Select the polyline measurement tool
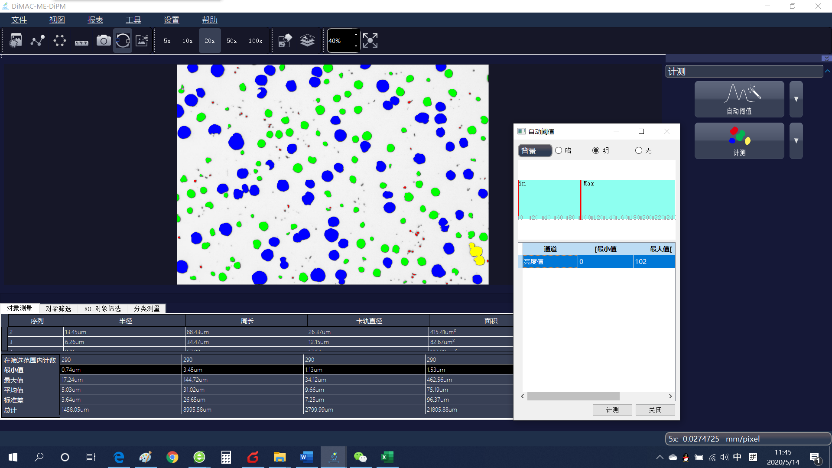832x468 pixels. [x=37, y=40]
